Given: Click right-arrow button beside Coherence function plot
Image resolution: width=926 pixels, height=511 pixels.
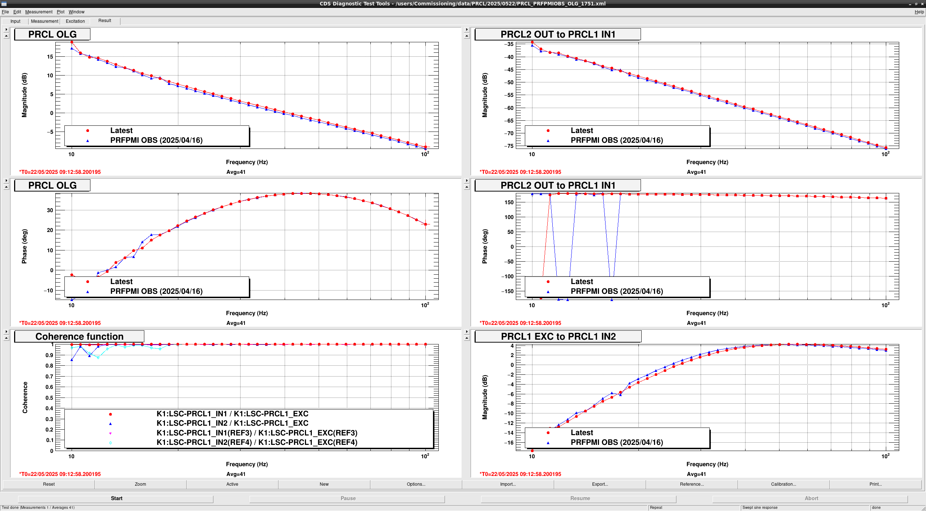Looking at the screenshot, I should [x=6, y=332].
